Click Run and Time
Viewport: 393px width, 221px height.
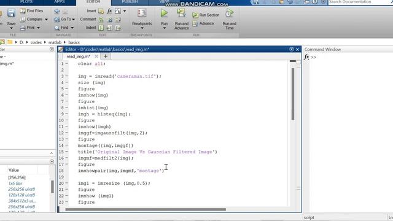(229, 19)
